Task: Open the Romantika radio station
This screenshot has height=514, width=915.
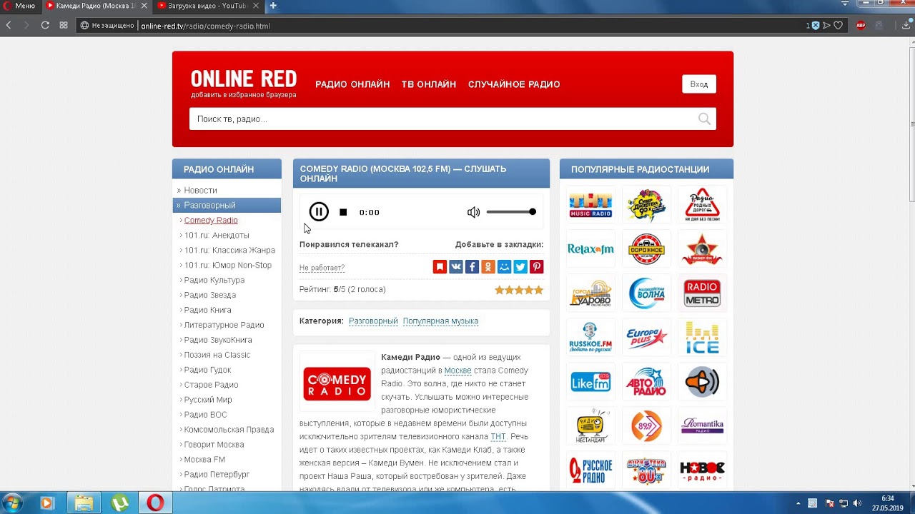Action: (702, 426)
